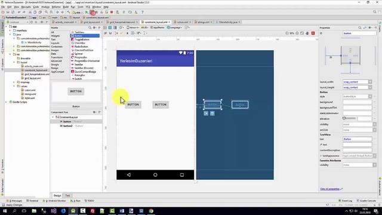Image resolution: width=382 pixels, height=215 pixels.
Task: Open Chrome from the Windows taskbar
Action: pos(151,211)
